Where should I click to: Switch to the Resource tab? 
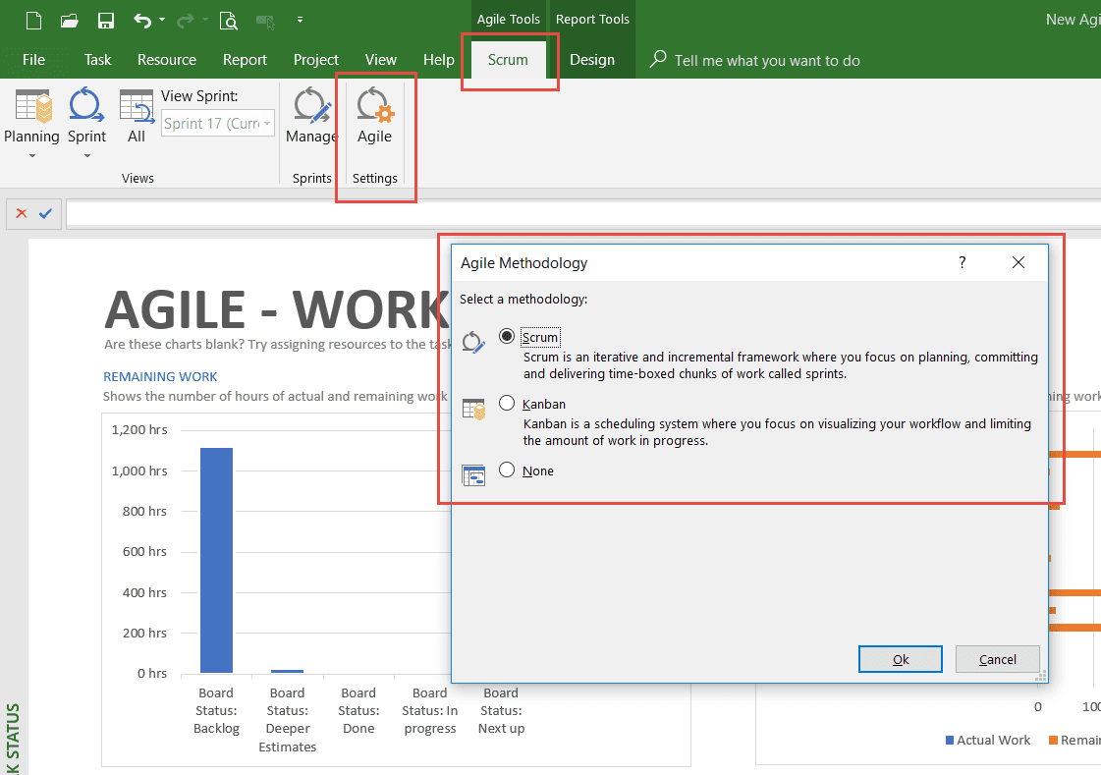coord(167,60)
